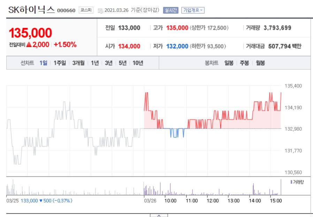The image size is (313, 217).
Task: Select the 5년 line chart tab
Action: pyautogui.click(x=123, y=63)
